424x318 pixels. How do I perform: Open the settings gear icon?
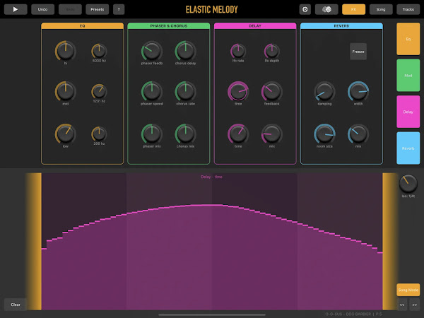[x=305, y=9]
